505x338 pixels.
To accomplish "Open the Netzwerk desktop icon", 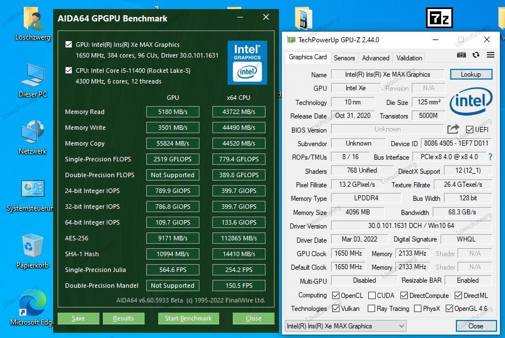I will [32, 137].
